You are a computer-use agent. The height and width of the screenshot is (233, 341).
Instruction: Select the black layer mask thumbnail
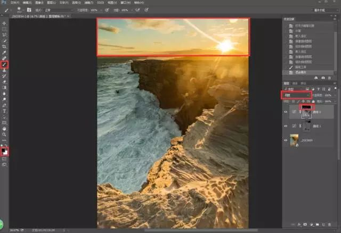pyautogui.click(x=307, y=108)
